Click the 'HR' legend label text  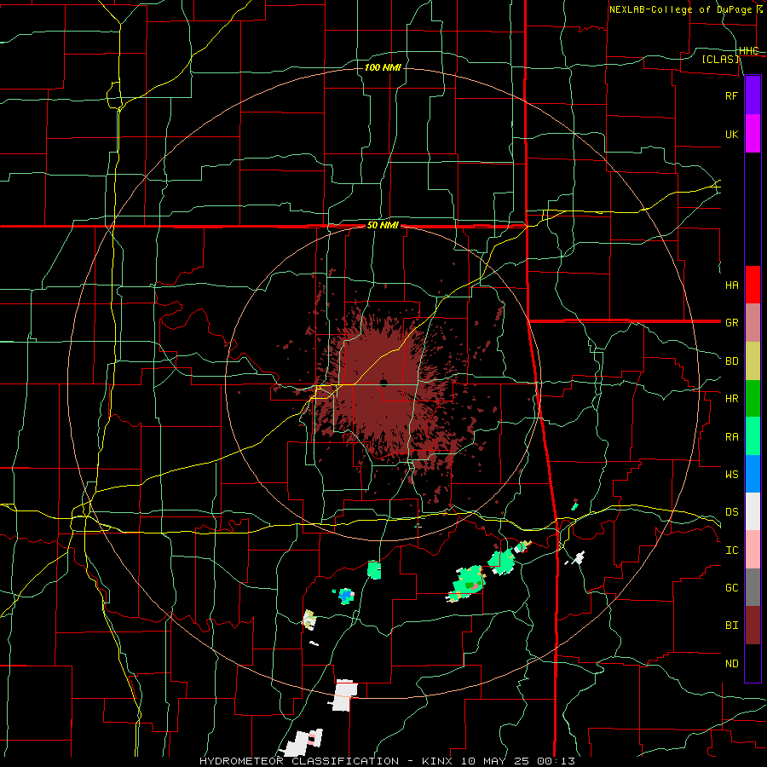731,399
